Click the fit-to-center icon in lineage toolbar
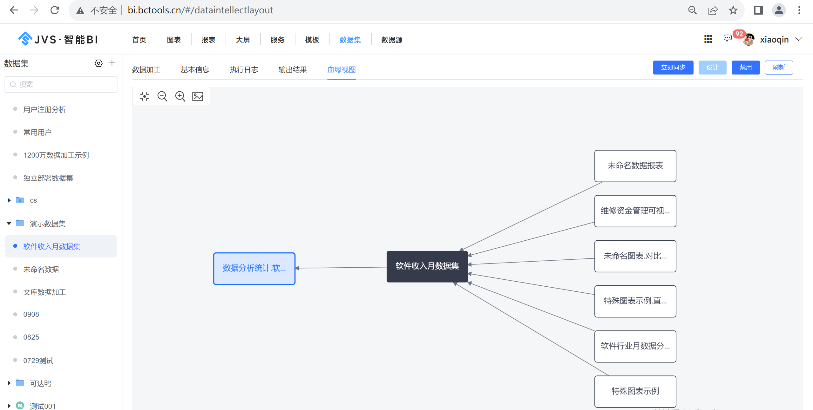This screenshot has height=410, width=813. tap(145, 96)
